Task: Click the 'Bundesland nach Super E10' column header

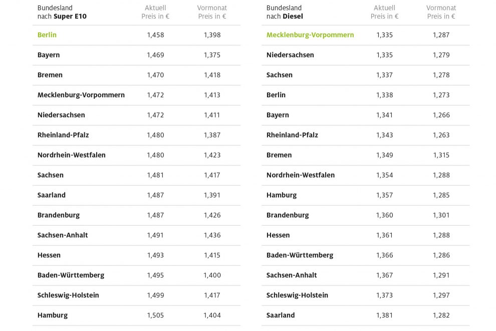Action: click(x=62, y=12)
